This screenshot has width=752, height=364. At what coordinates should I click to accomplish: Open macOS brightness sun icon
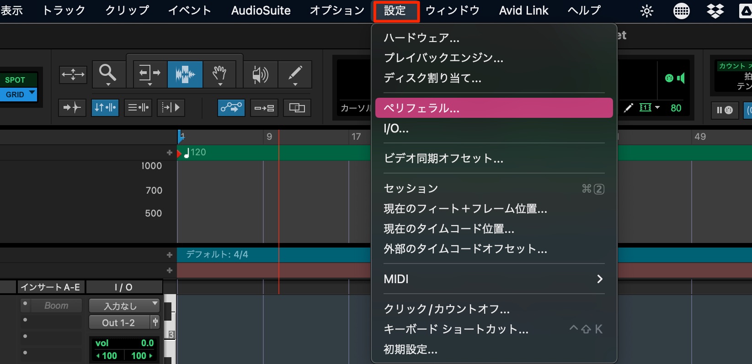[x=647, y=11]
